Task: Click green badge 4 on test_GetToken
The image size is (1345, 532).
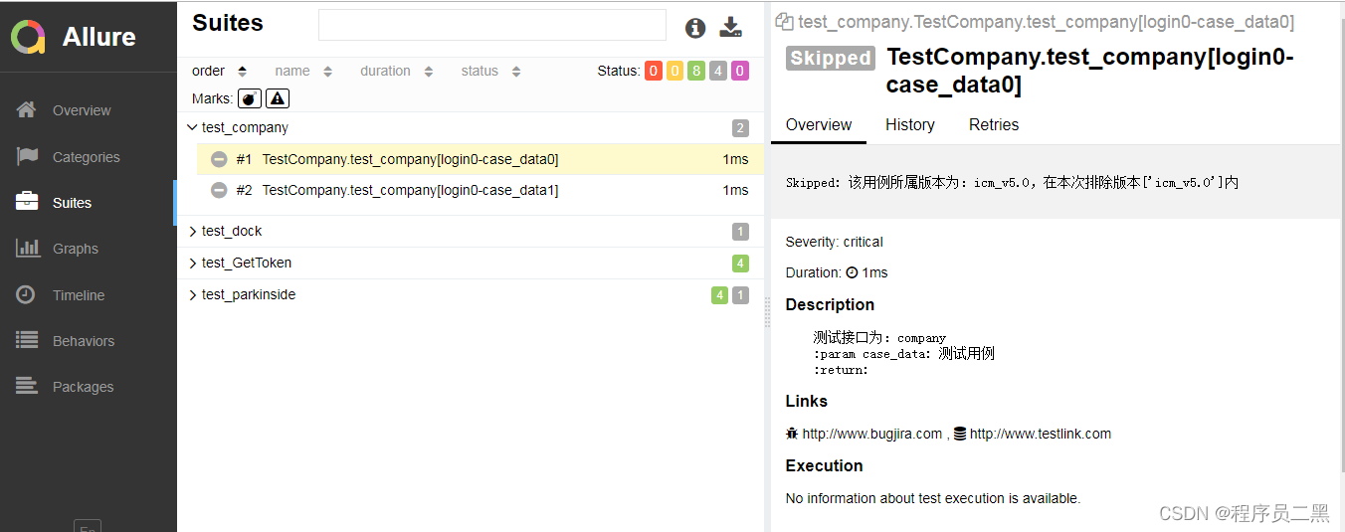Action: point(740,264)
